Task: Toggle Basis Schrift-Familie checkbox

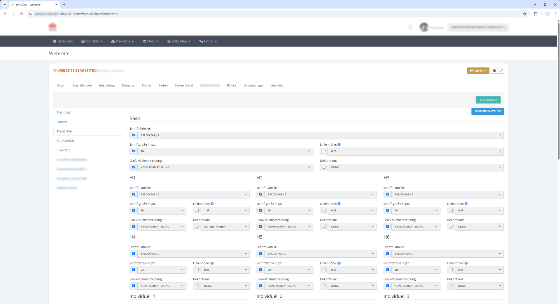Action: (x=134, y=135)
